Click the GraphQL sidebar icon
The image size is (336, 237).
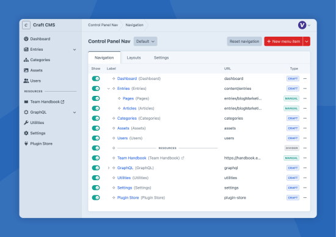point(26,112)
